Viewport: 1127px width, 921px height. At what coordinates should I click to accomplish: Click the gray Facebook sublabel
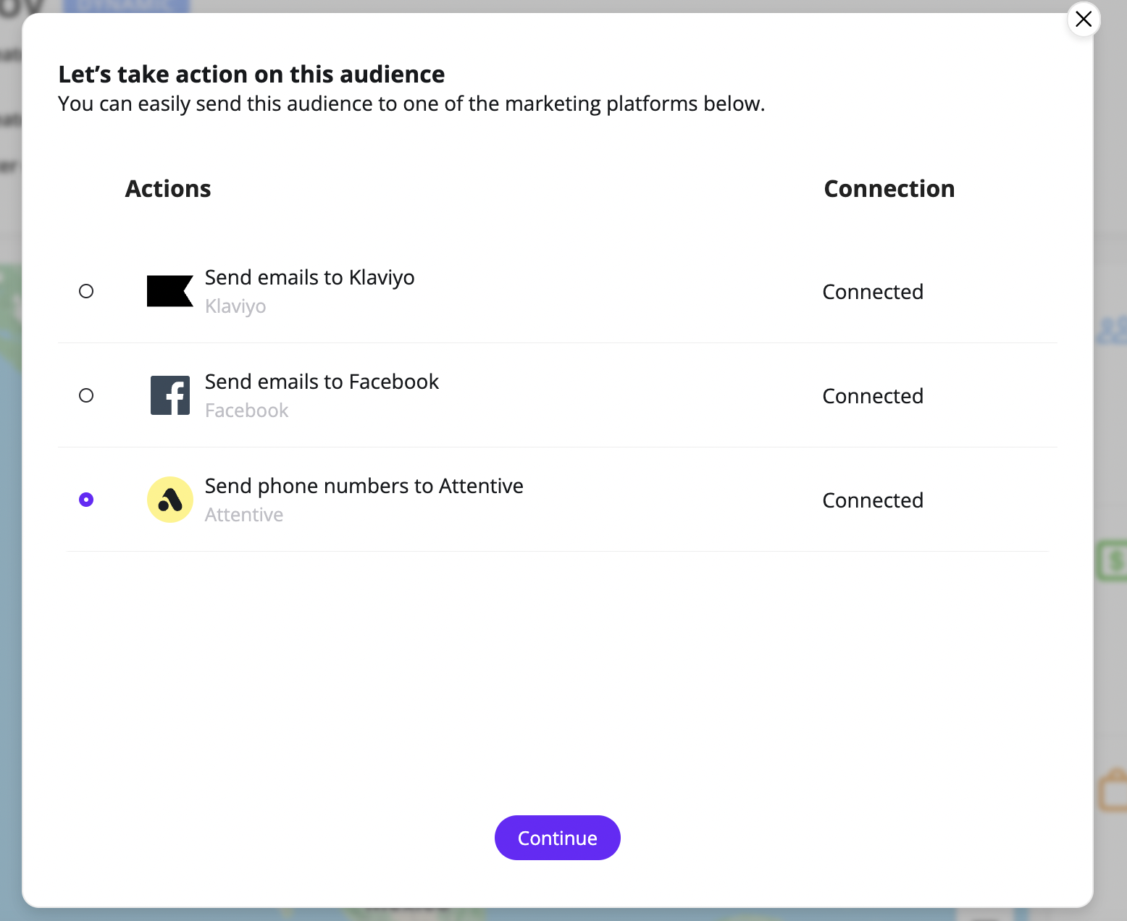tap(247, 411)
